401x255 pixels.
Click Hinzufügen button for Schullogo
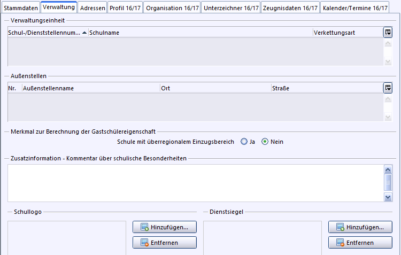point(165,227)
